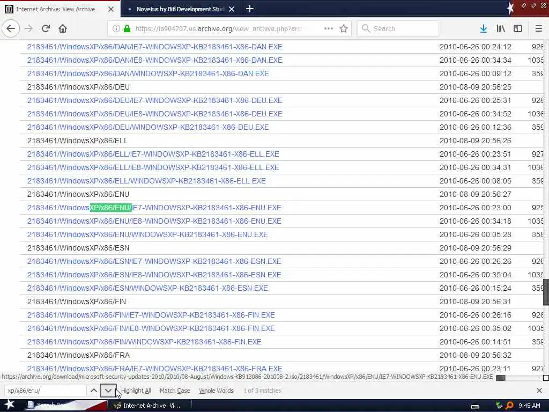Jump to previous find match arrow

click(x=93, y=391)
